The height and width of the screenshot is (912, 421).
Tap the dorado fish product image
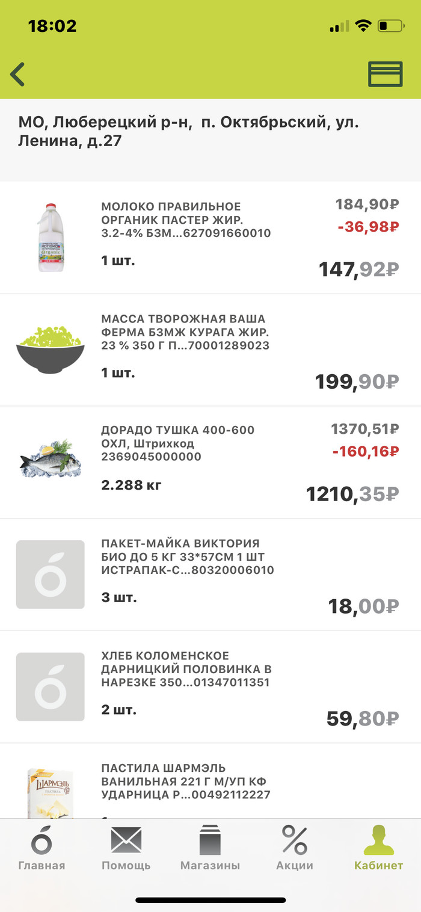pos(51,459)
